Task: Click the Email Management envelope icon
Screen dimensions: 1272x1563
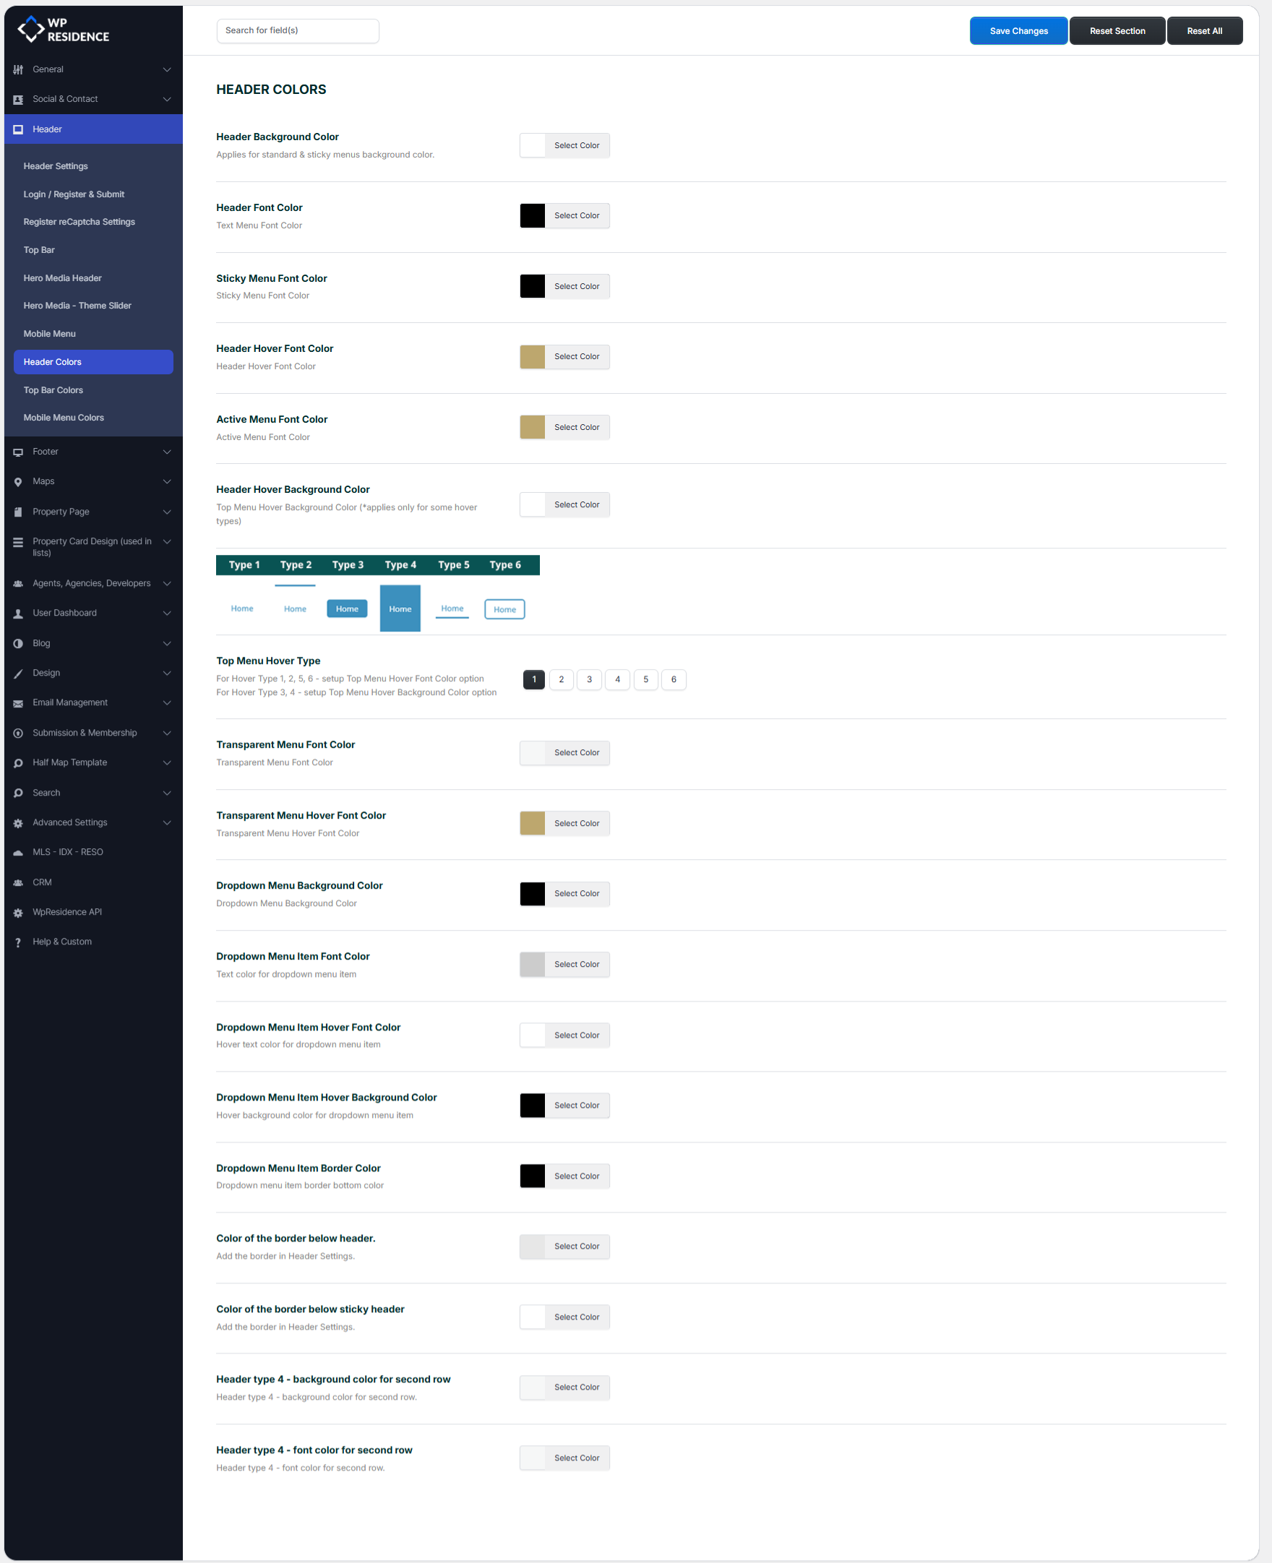Action: (18, 703)
